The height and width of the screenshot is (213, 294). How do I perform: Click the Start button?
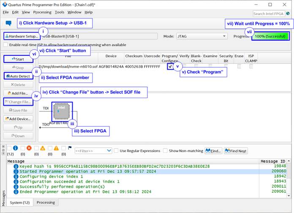[18, 59]
